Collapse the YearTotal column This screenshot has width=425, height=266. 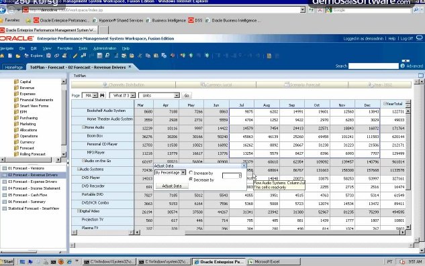[385, 104]
